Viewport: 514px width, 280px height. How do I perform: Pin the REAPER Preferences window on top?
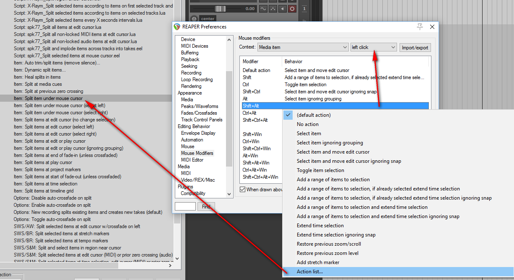[x=420, y=27]
